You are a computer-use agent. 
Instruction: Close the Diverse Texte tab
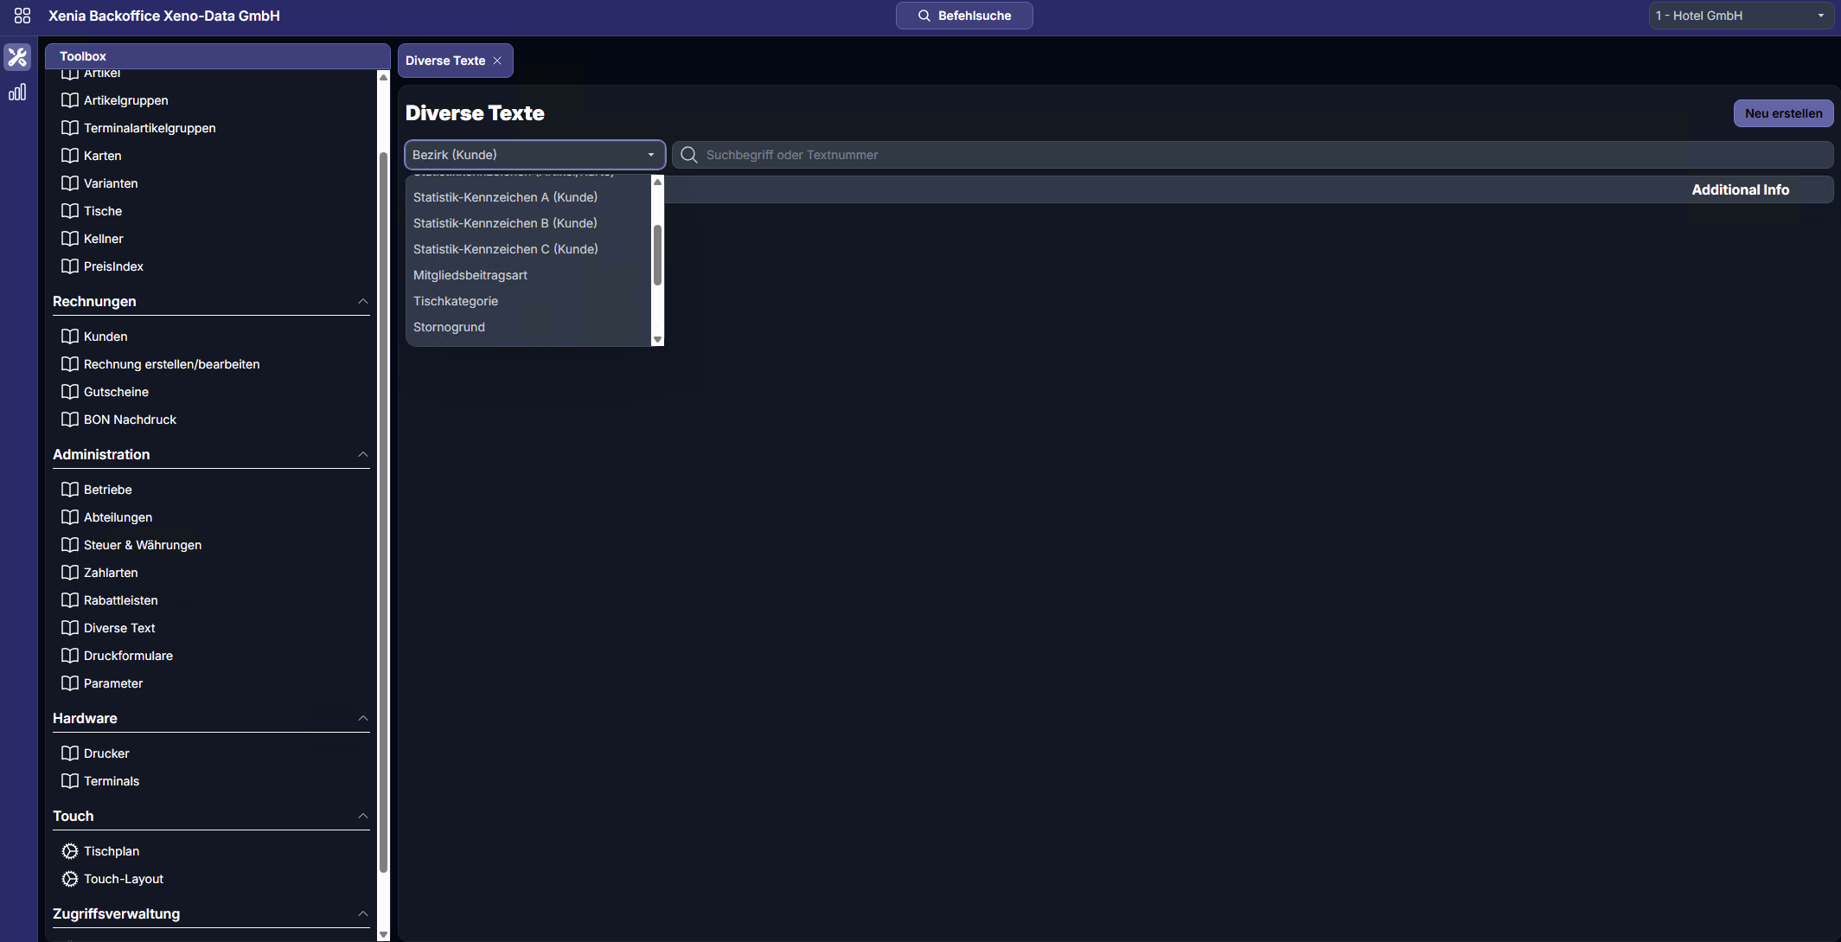pyautogui.click(x=497, y=61)
